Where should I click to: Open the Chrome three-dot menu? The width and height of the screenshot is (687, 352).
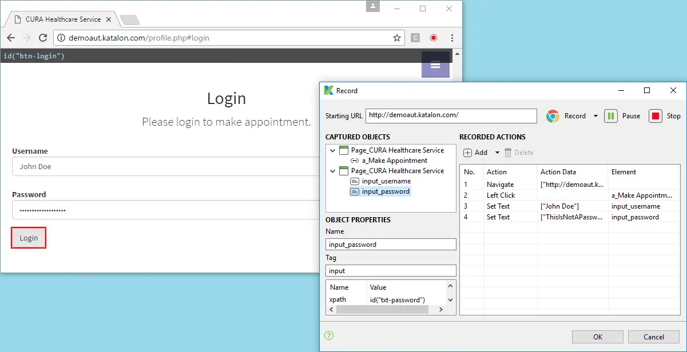click(452, 38)
